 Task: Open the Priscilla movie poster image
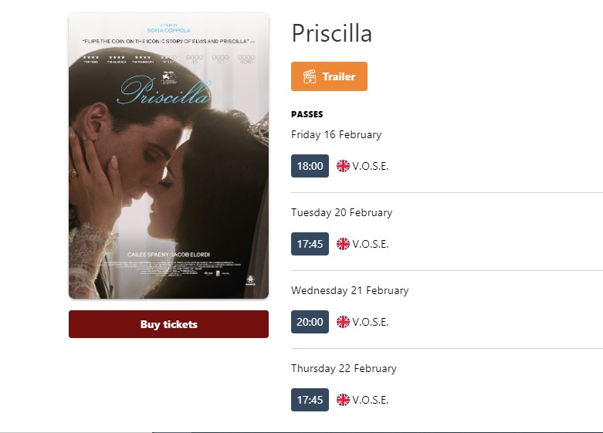169,156
